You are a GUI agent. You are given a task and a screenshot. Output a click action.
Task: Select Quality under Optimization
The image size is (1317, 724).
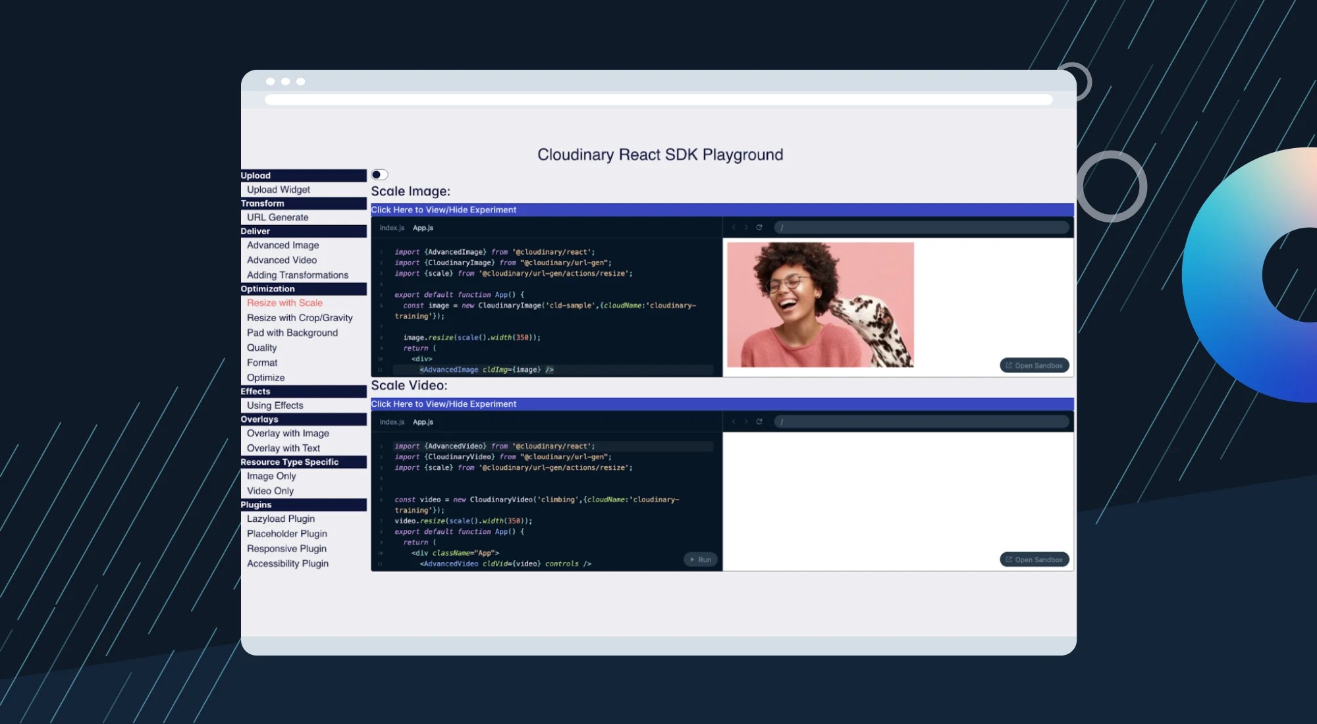261,348
